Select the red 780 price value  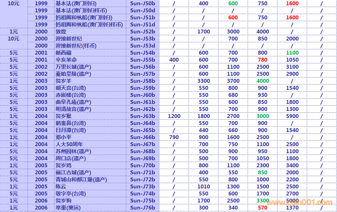coord(262,60)
